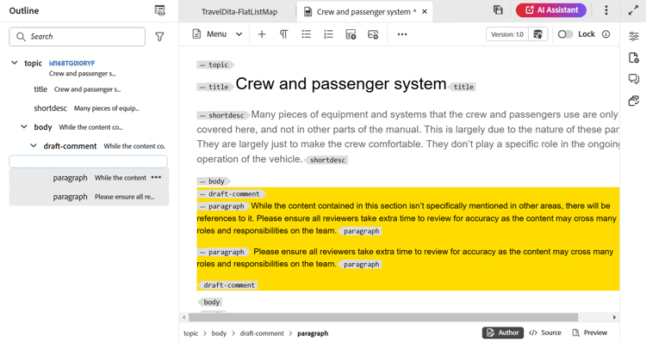Image resolution: width=646 pixels, height=342 pixels.
Task: Open the filter icon beside Search
Action: click(x=159, y=37)
